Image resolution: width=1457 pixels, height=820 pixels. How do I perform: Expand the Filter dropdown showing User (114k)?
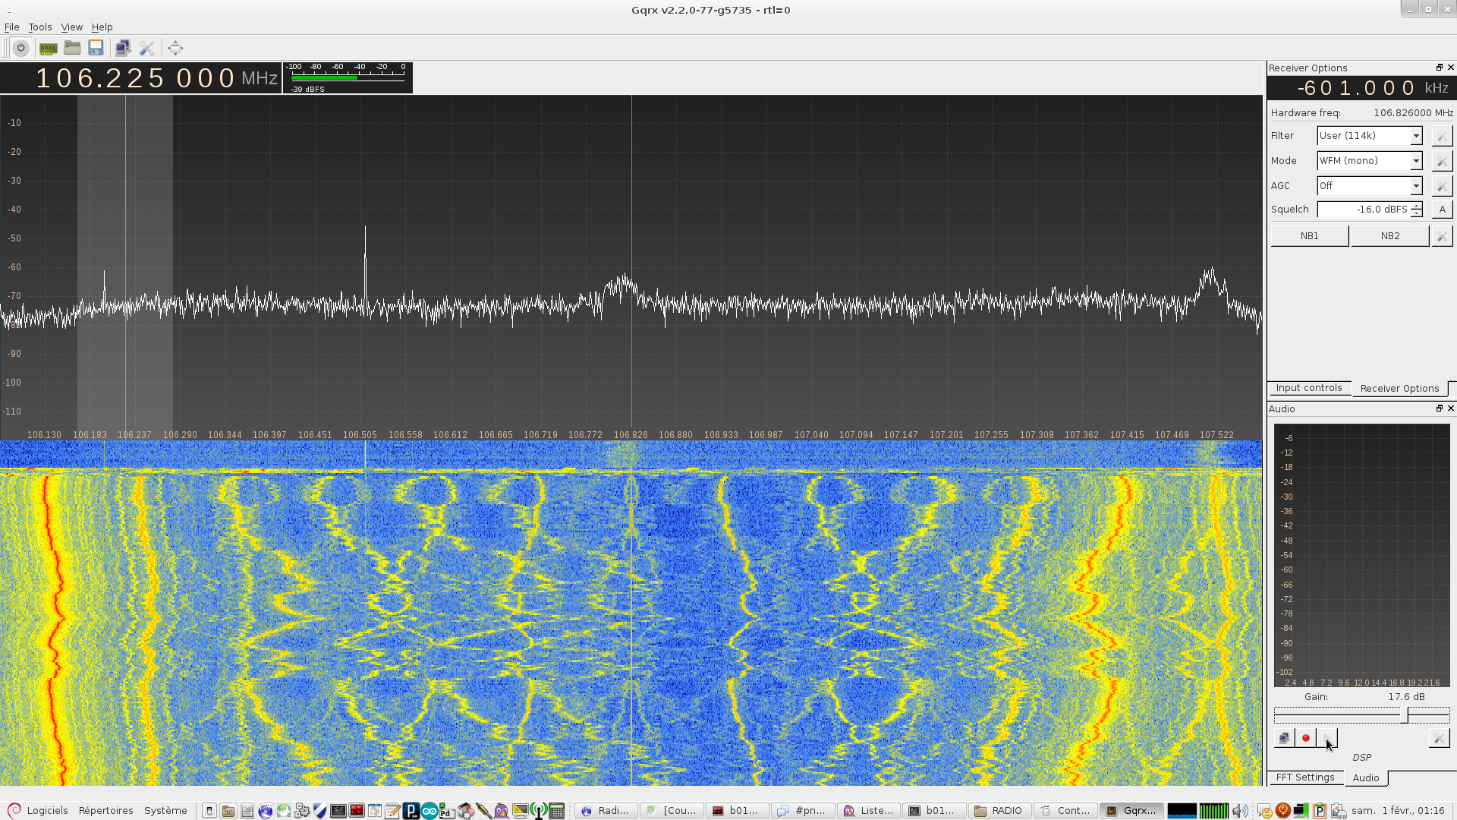1369,136
